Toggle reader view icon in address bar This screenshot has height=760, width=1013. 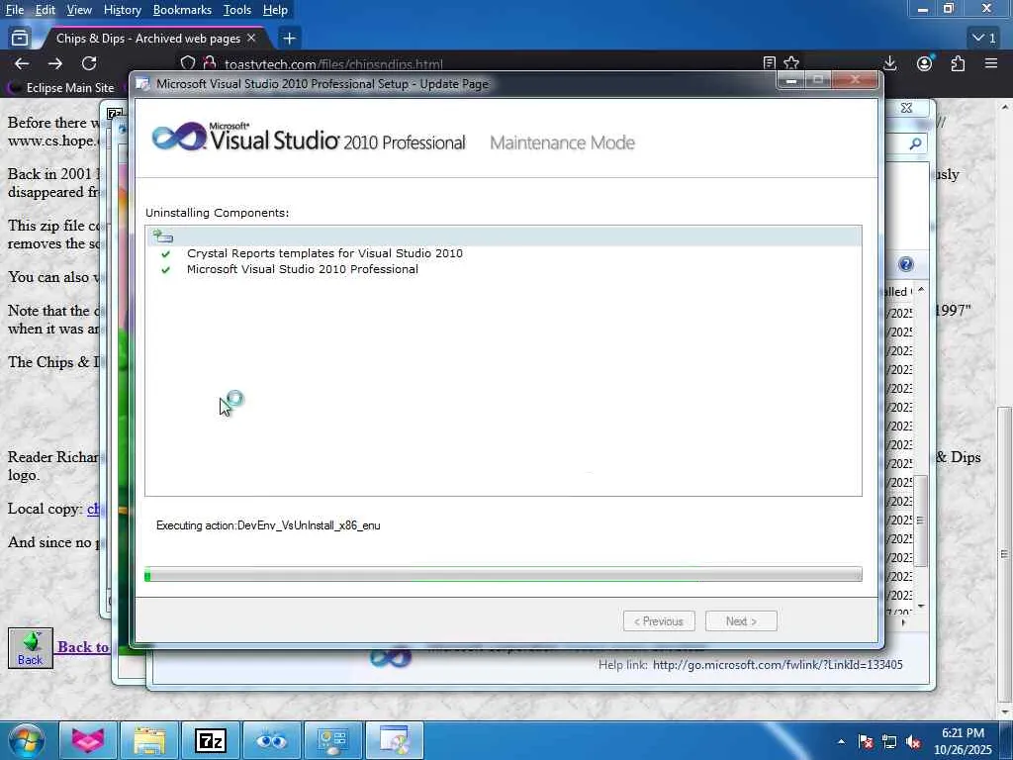pos(769,62)
